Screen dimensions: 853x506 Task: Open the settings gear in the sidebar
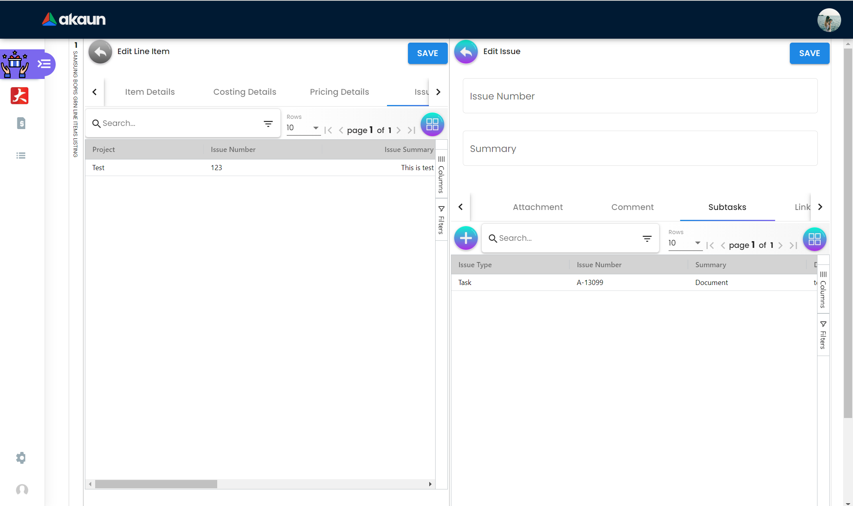coord(21,458)
